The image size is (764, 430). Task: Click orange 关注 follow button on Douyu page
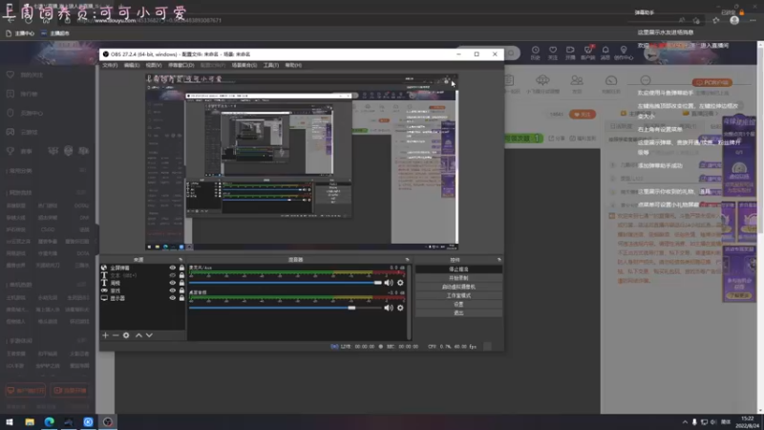point(583,114)
